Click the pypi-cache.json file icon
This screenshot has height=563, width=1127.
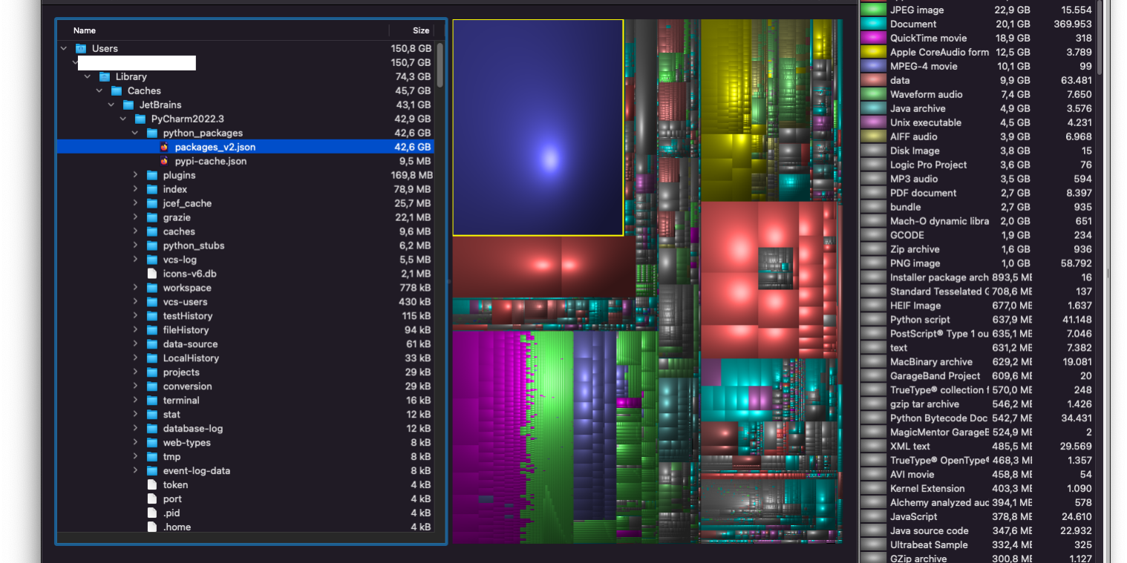click(x=164, y=161)
